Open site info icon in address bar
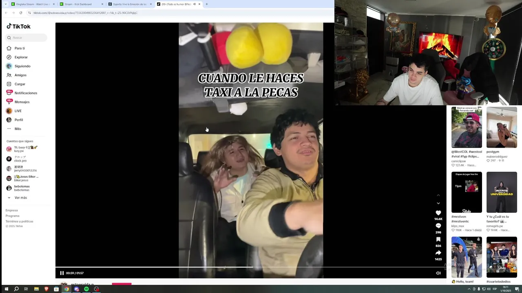 tap(29, 13)
